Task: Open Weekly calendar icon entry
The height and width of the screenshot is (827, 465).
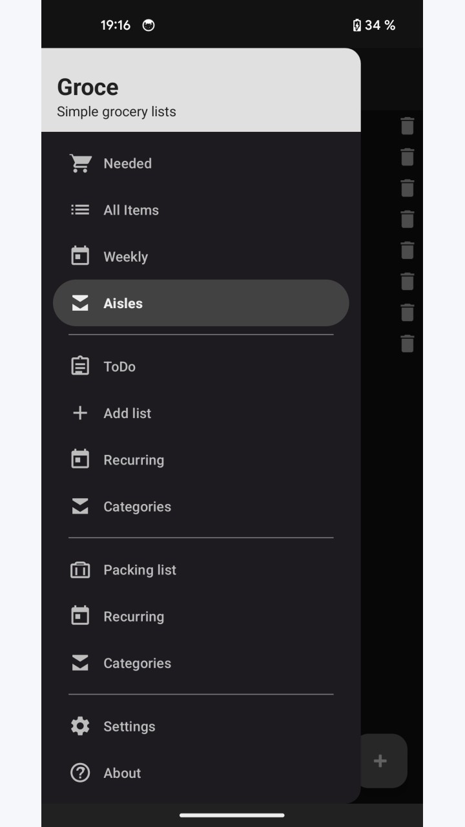Action: tap(80, 256)
